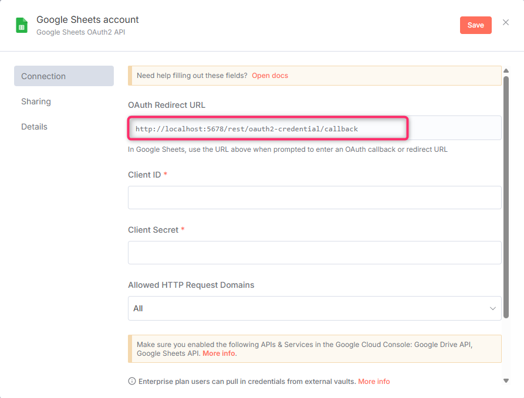The height and width of the screenshot is (398, 524).
Task: Save the Google Sheets credential
Action: [x=475, y=25]
